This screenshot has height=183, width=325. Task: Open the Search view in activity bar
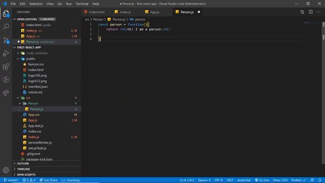pos(6,26)
